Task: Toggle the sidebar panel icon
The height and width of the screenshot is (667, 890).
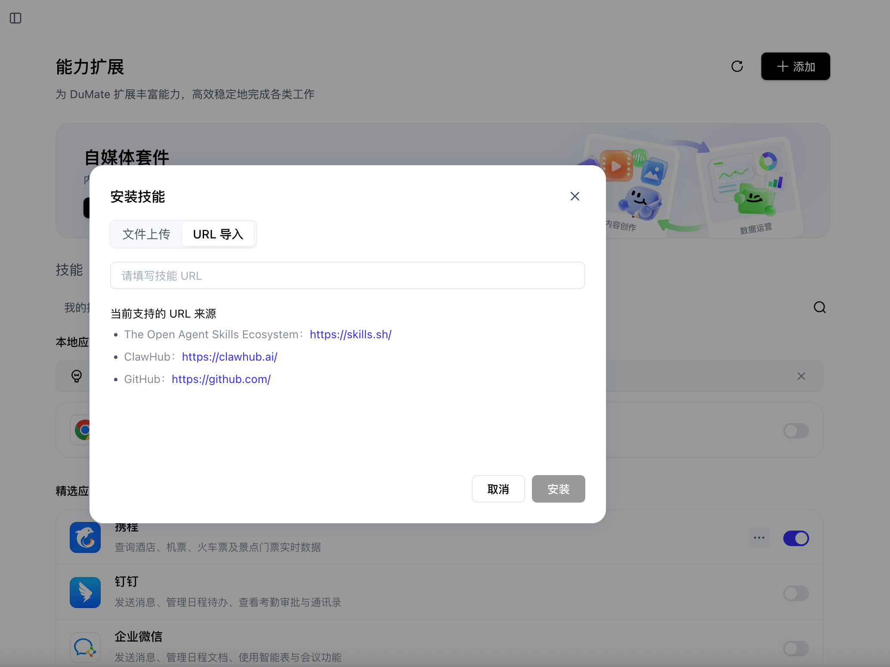Action: point(15,18)
